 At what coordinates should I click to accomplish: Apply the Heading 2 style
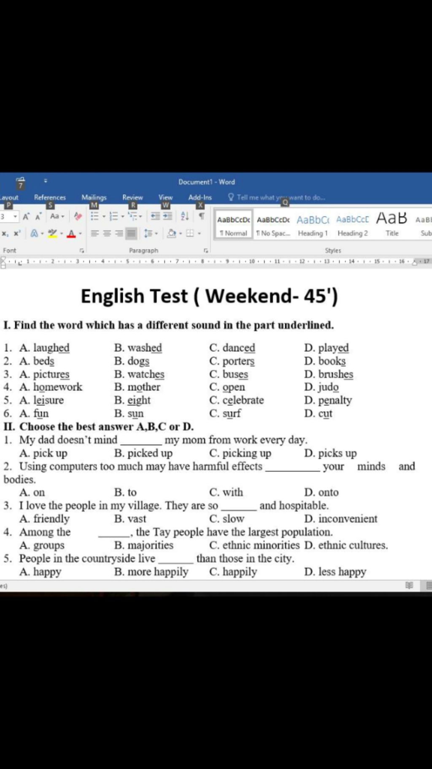352,224
